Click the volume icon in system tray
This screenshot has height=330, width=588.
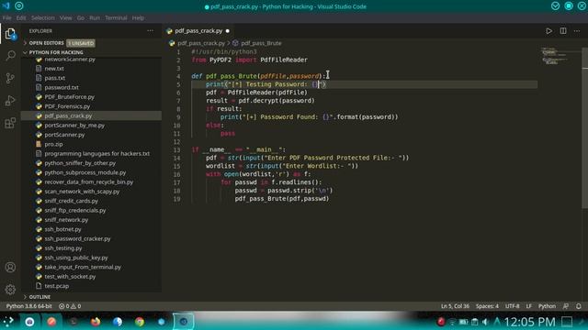tap(485, 322)
